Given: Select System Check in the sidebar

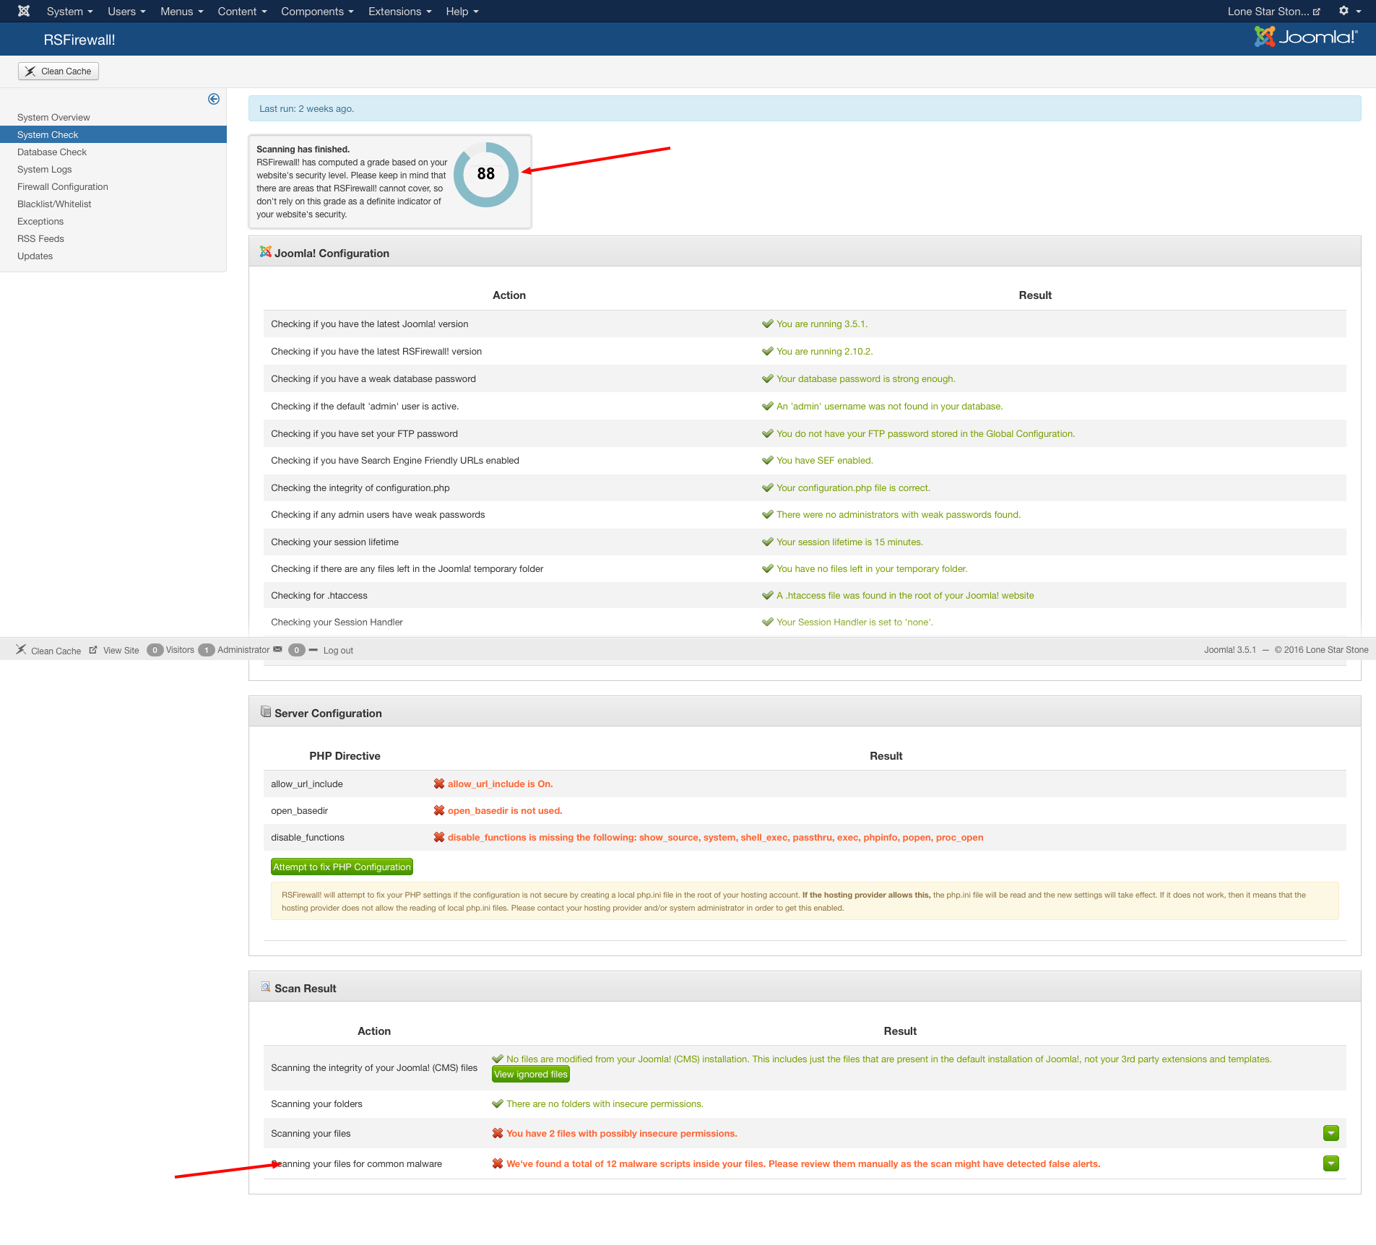Looking at the screenshot, I should click(x=113, y=134).
